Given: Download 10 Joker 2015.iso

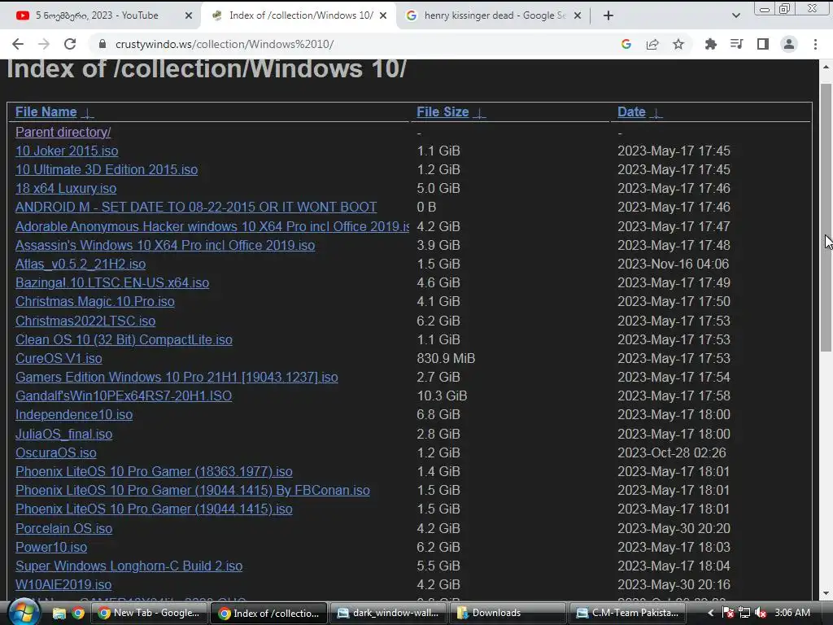Looking at the screenshot, I should click(x=67, y=151).
